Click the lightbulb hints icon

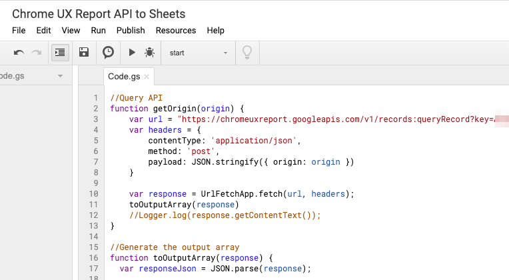(x=247, y=52)
